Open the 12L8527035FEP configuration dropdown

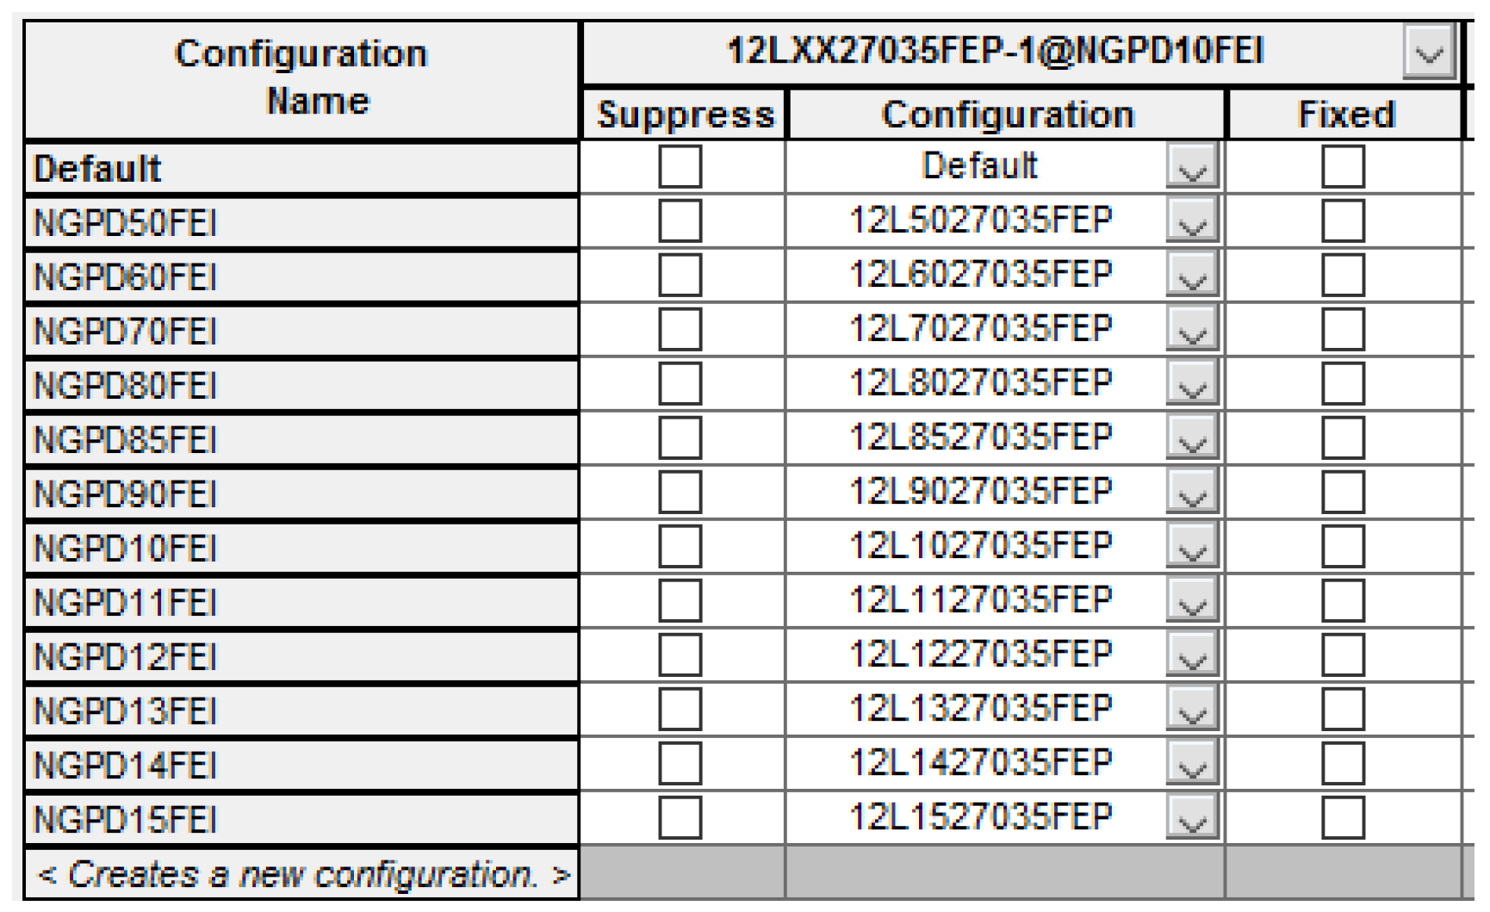1192,438
